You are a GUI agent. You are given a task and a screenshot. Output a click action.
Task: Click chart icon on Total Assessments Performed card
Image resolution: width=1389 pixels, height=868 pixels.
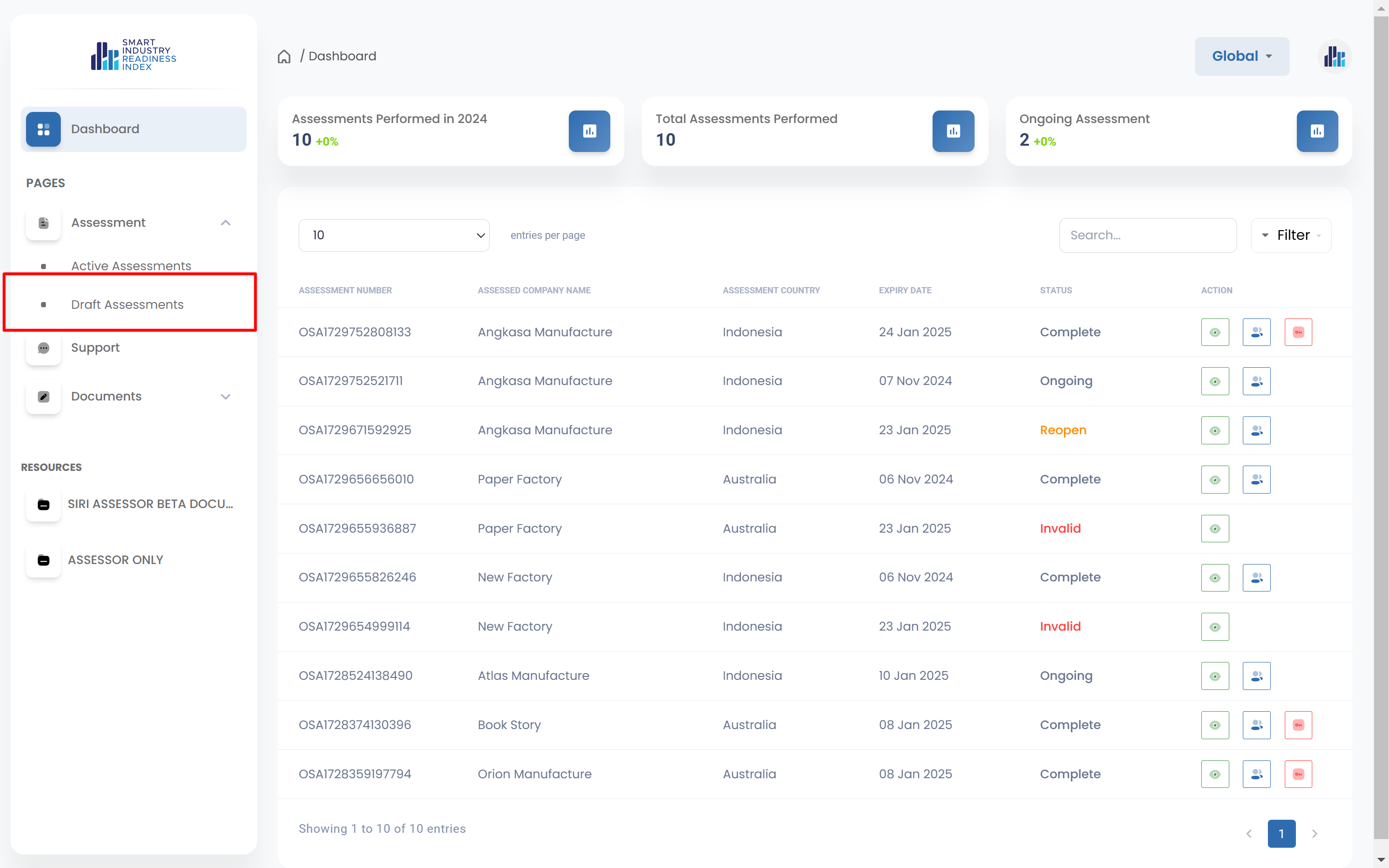(953, 131)
